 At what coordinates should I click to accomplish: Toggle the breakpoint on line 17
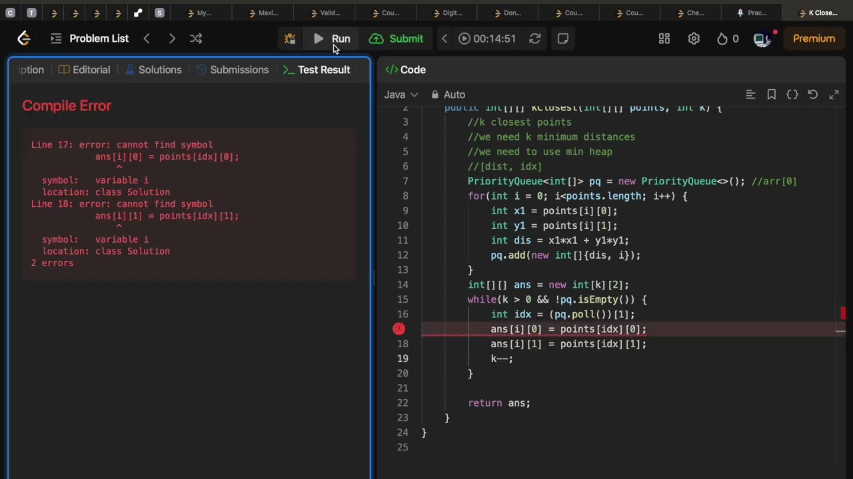tap(399, 329)
